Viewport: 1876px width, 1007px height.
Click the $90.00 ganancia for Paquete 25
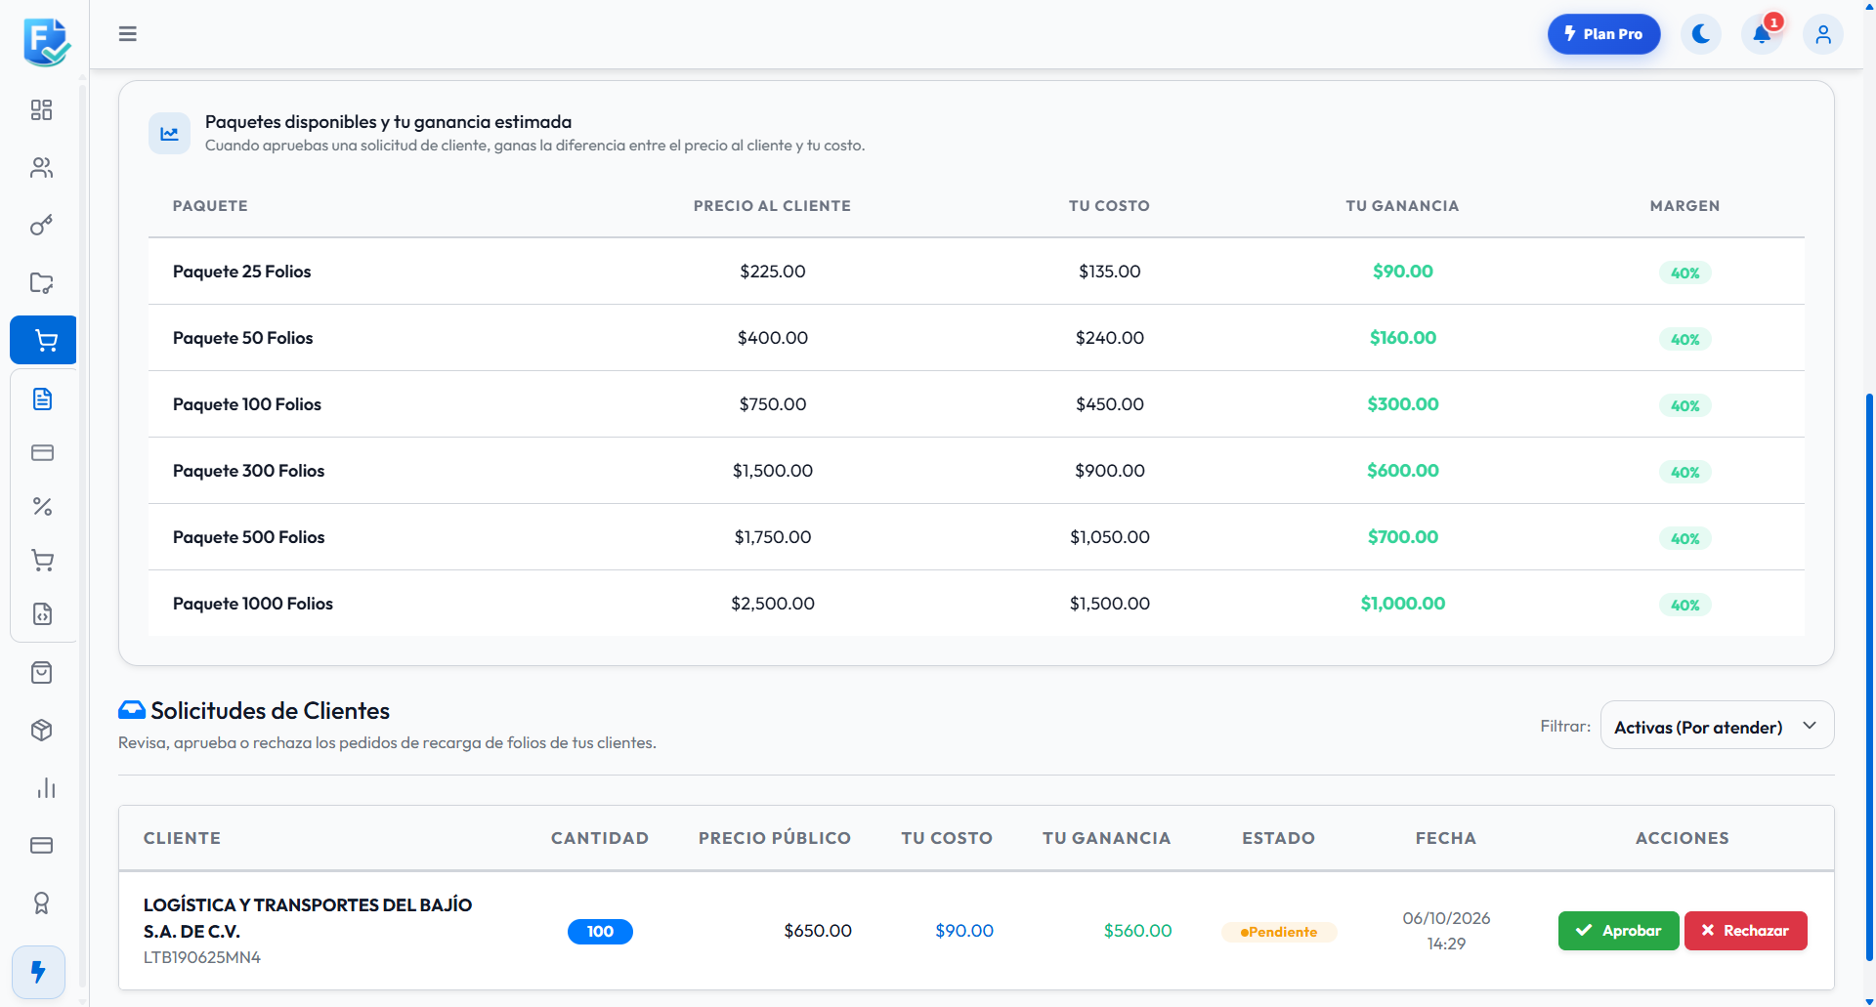[x=1402, y=272]
